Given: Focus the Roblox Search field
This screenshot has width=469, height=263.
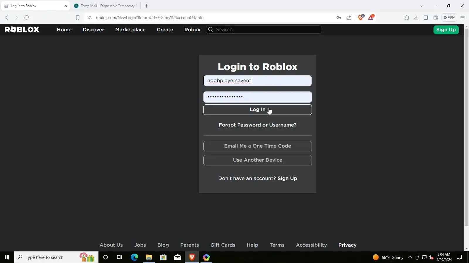Looking at the screenshot, I should click(x=264, y=30).
